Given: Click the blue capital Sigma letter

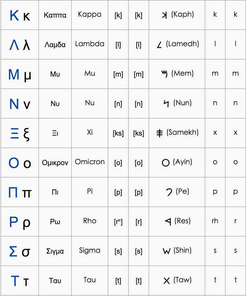Looking at the screenshot, I should [x=13, y=252].
